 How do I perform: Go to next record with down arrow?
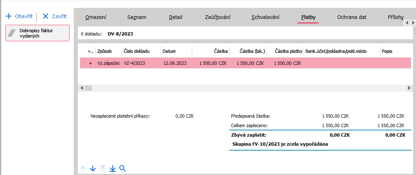click(93, 168)
